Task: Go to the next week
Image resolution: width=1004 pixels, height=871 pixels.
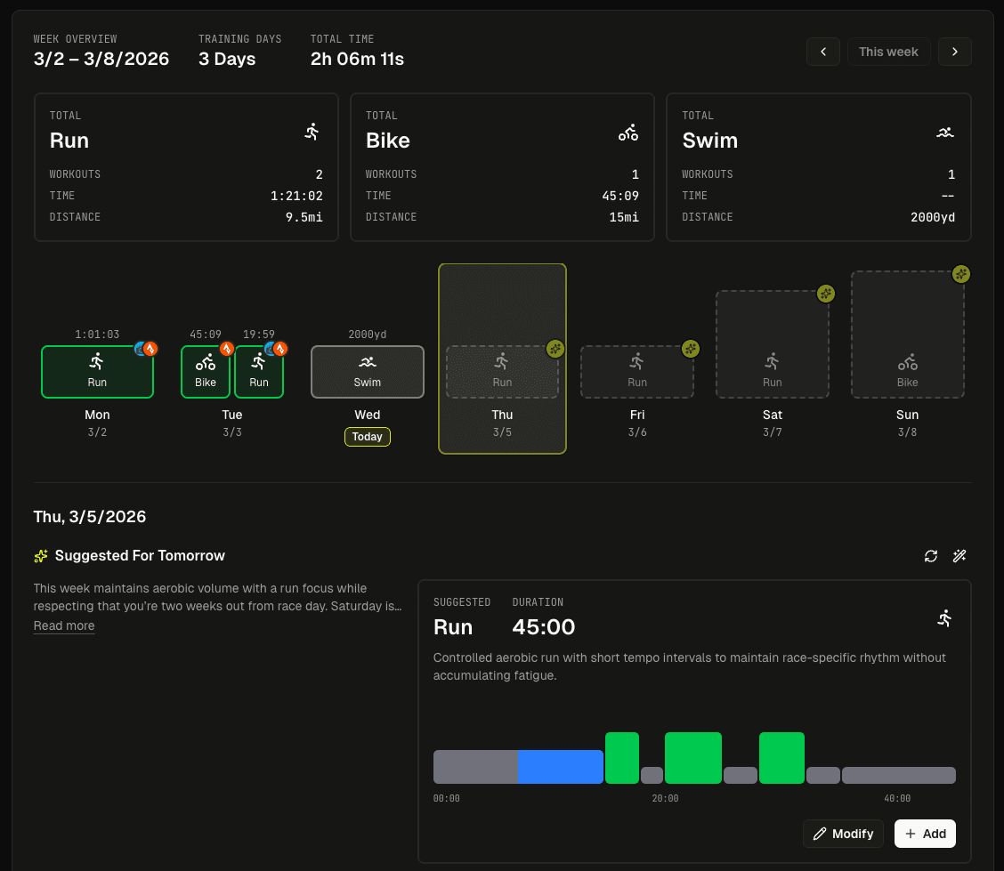Action: point(954,52)
